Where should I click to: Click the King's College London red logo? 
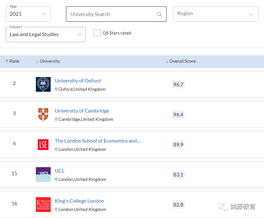43,205
